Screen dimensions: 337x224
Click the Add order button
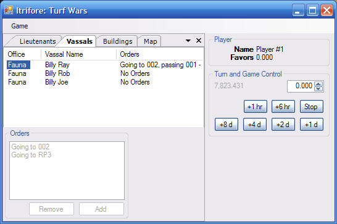tap(101, 209)
